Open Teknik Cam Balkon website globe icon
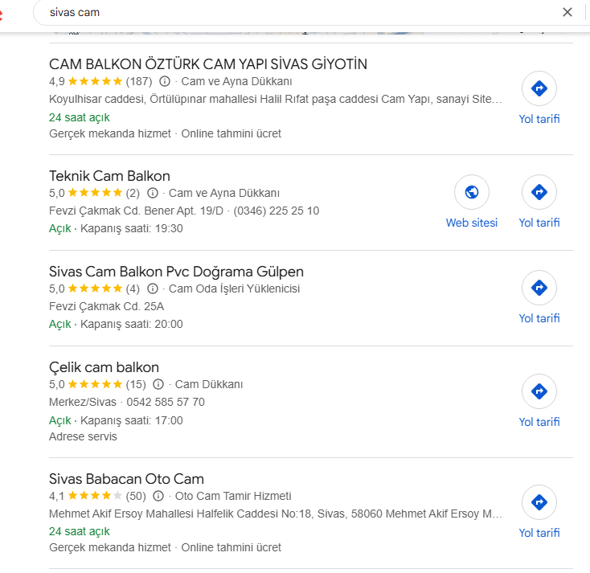The image size is (590, 573). click(x=472, y=192)
